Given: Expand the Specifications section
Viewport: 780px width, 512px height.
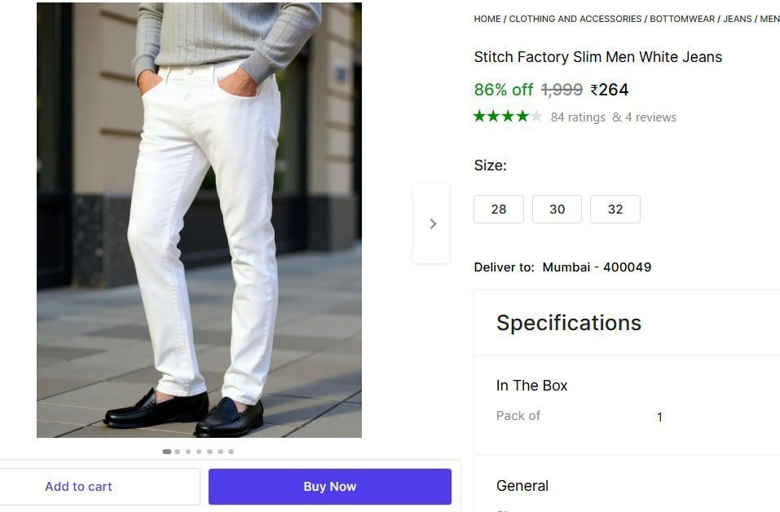Looking at the screenshot, I should pyautogui.click(x=569, y=323).
